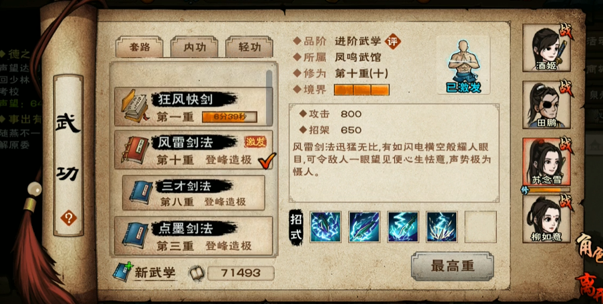603x304 pixels.
Task: Toggle the red checkmark on 风雷剑法
Action: click(267, 160)
